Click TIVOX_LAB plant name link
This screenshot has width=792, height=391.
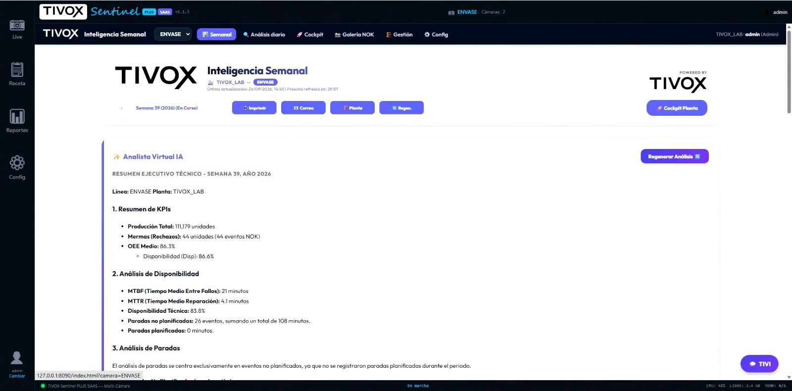click(x=230, y=83)
